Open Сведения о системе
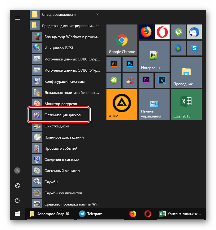This screenshot has height=230, width=216. 66,159
